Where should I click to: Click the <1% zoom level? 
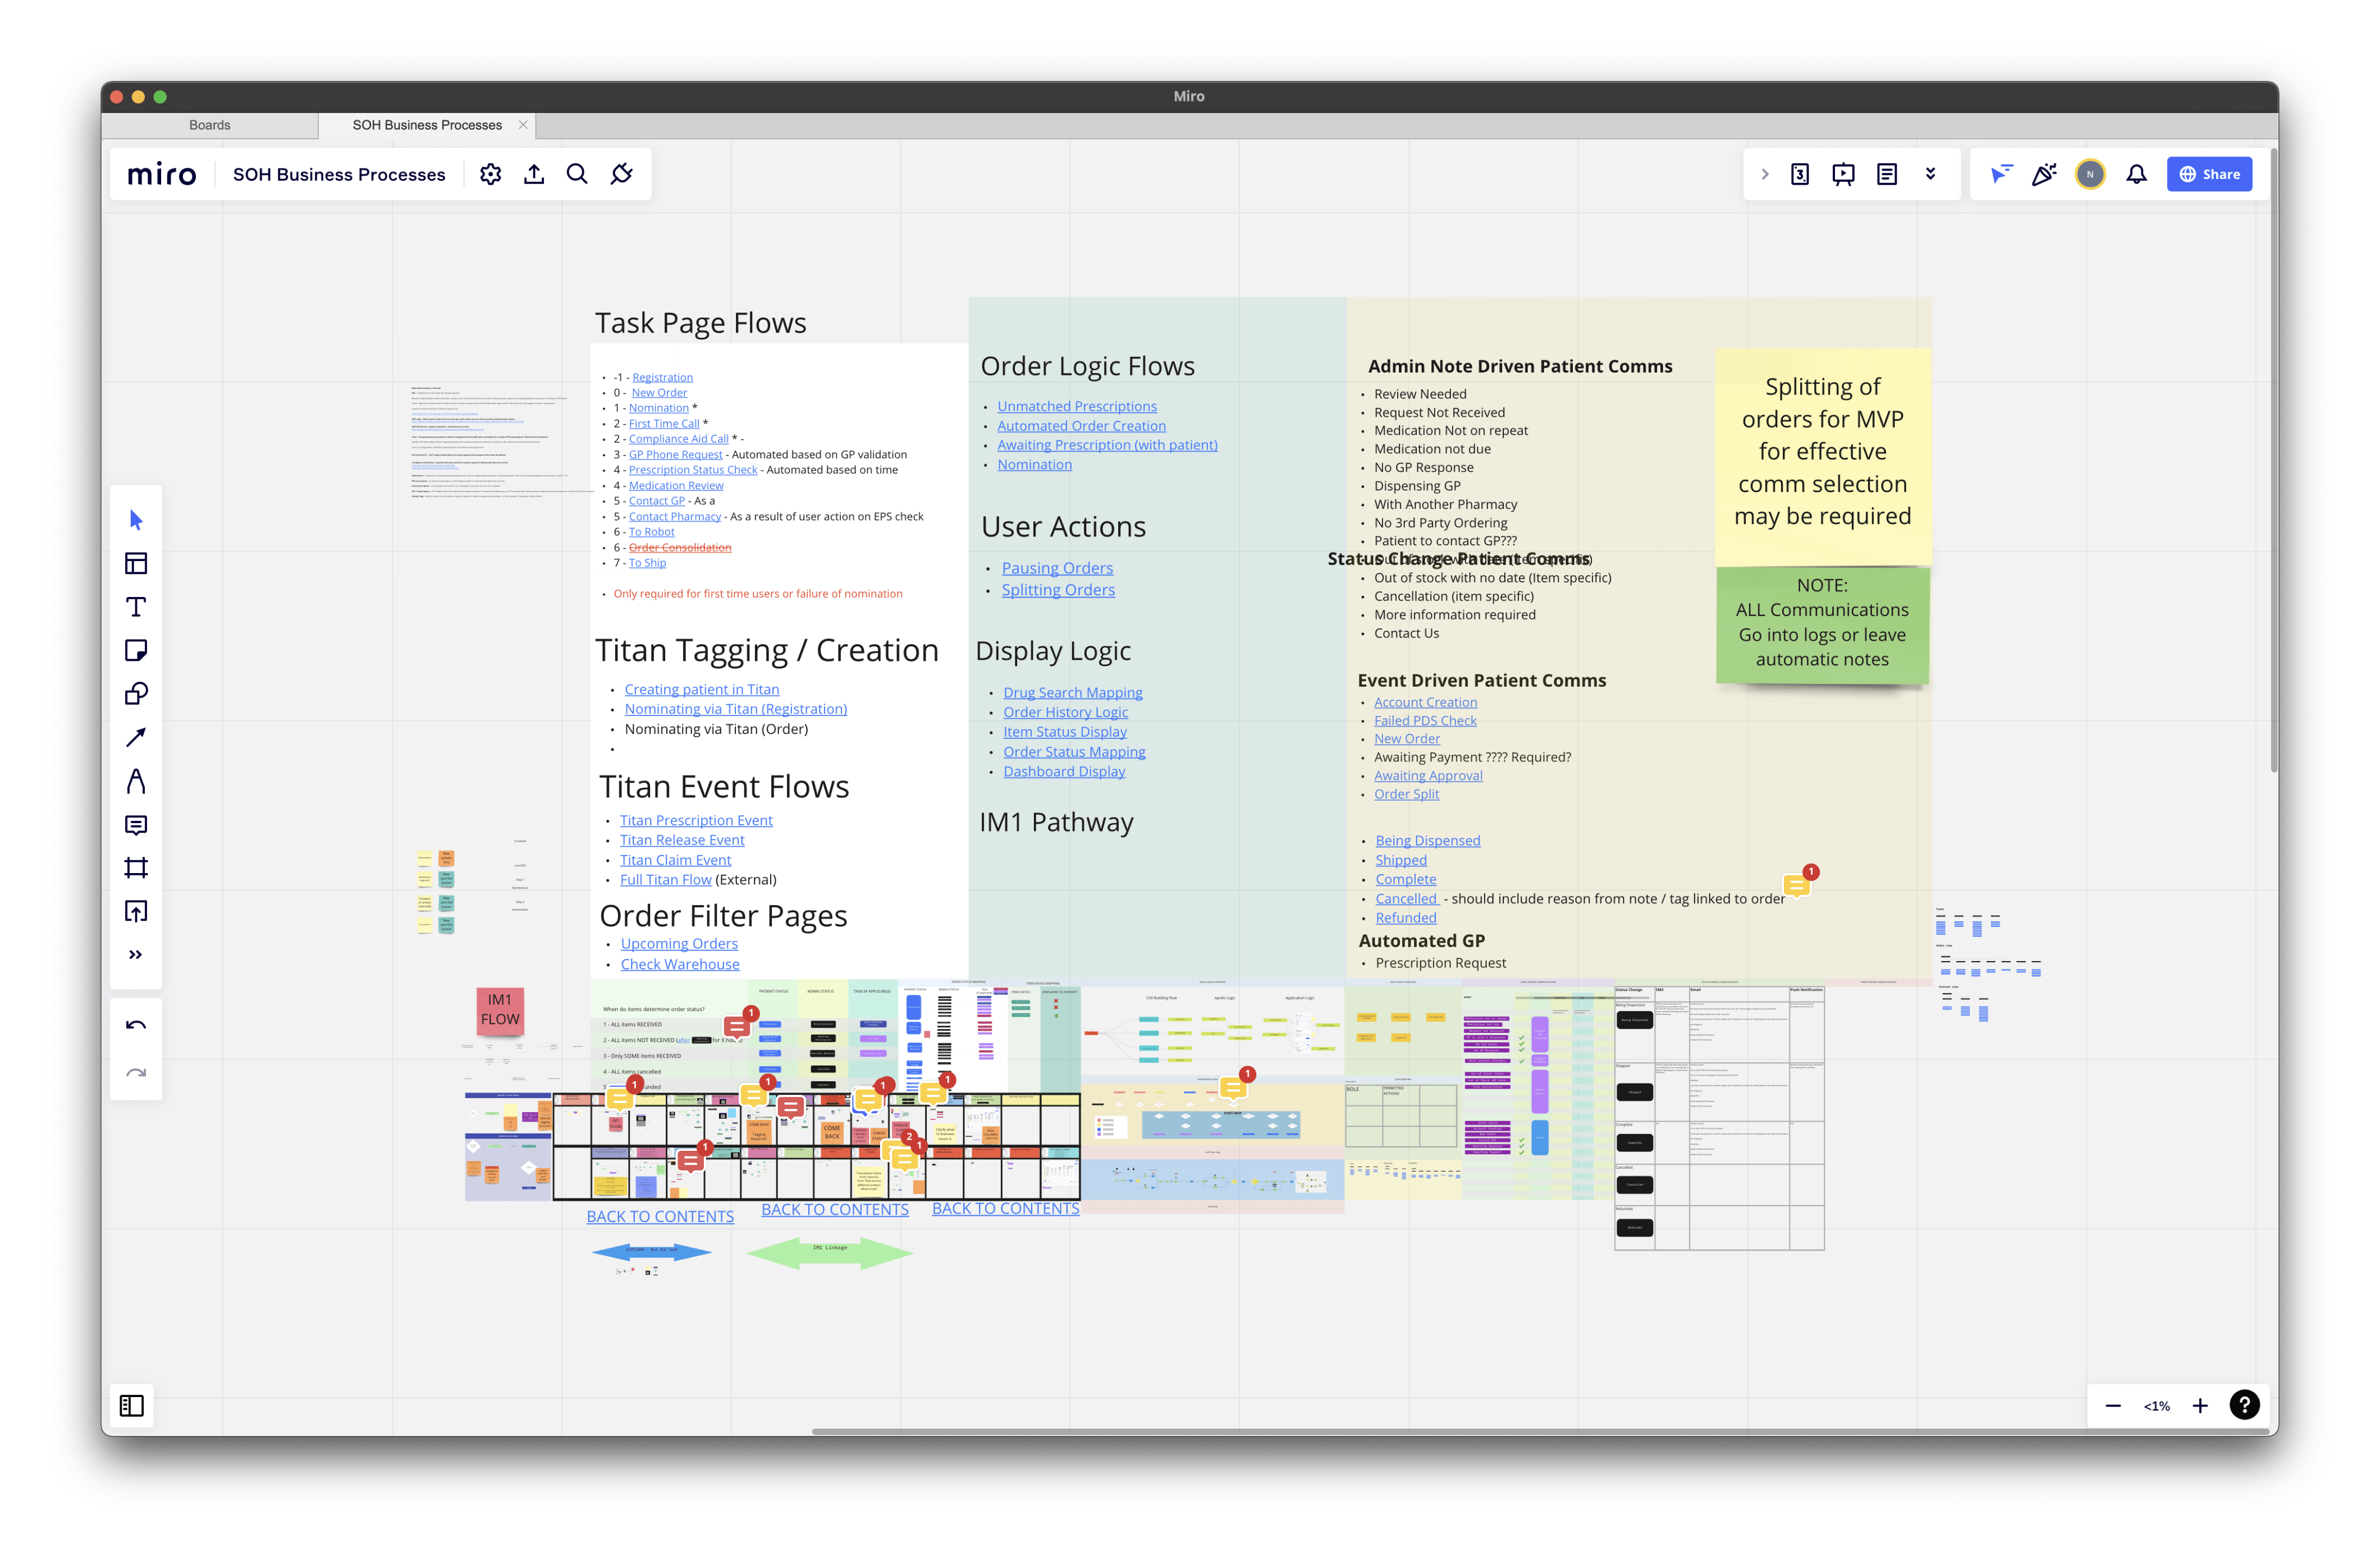point(2157,1406)
